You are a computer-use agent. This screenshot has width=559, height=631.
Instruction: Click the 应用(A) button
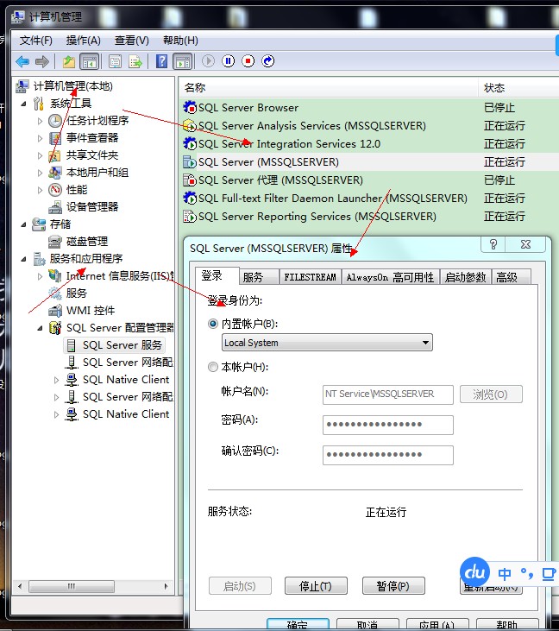(x=437, y=625)
